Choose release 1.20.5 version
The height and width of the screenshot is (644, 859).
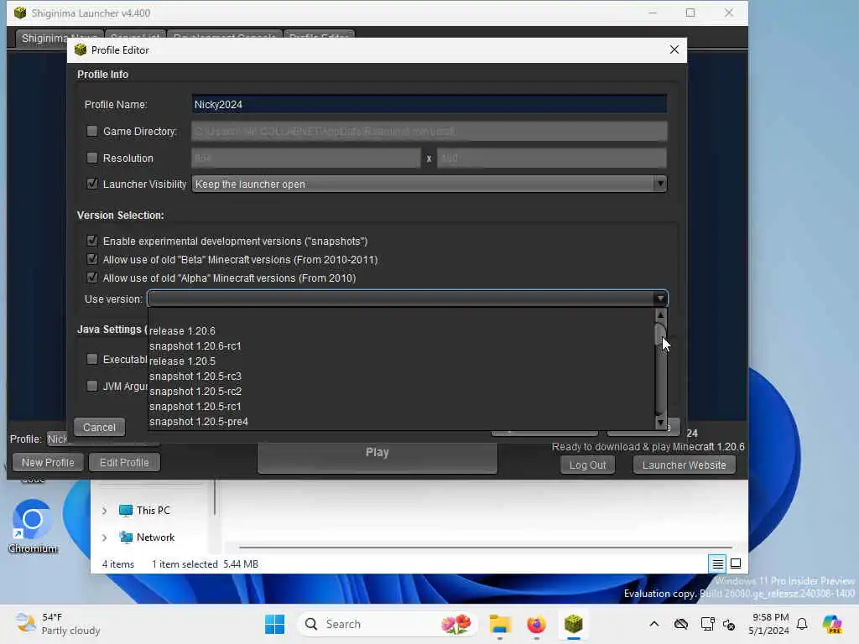pos(401,361)
